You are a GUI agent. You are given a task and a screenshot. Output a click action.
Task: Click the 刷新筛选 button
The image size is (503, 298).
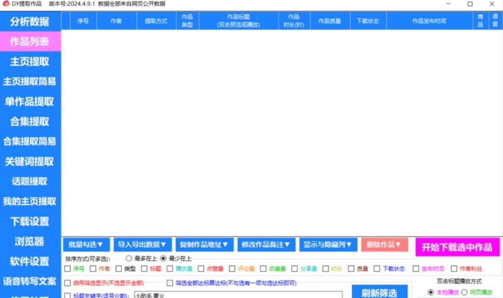[380, 292]
